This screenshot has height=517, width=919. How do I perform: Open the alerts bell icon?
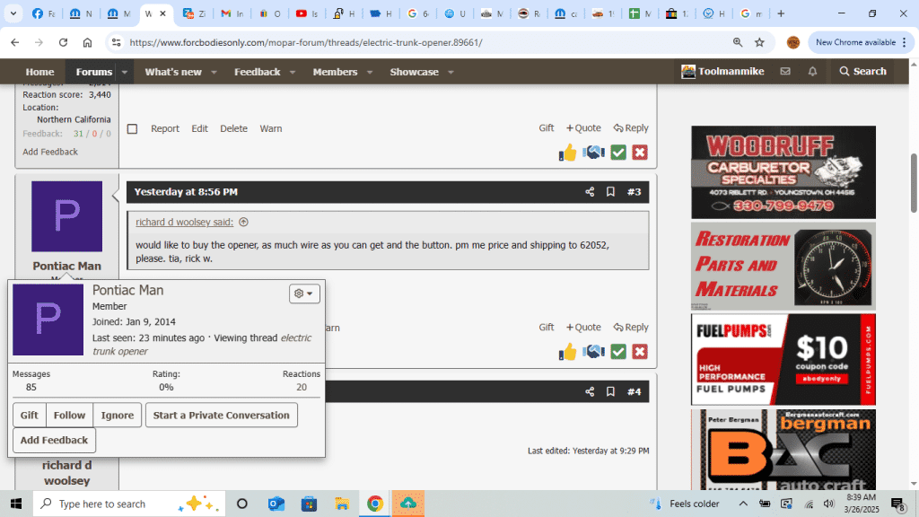[x=812, y=72]
